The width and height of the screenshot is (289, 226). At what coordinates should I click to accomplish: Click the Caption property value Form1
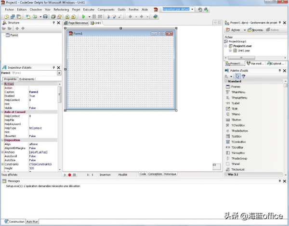[34, 92]
